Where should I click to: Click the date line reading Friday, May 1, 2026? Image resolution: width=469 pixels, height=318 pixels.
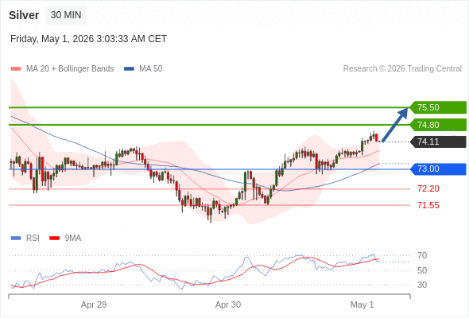click(x=88, y=39)
